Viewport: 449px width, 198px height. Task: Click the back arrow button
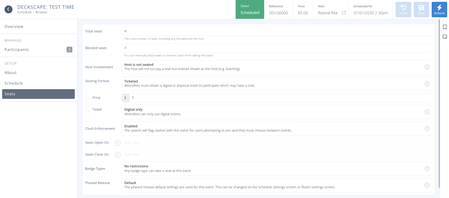(x=9, y=9)
